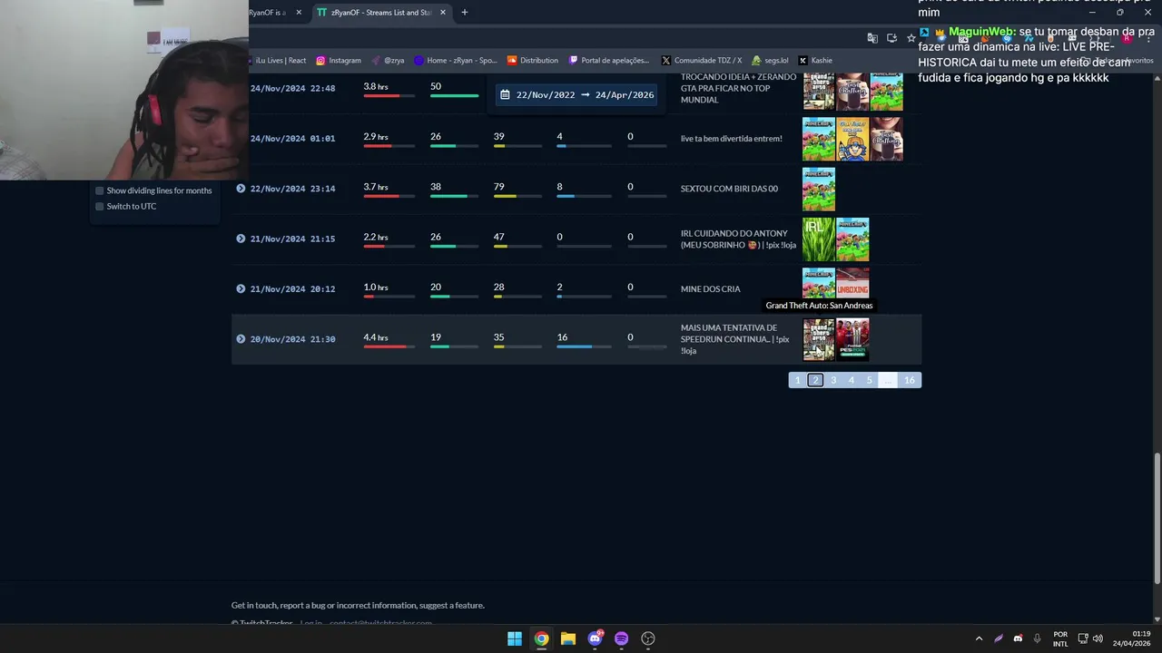The width and height of the screenshot is (1162, 653).
Task: Click title live ta bem divertida entrem!
Action: (731, 139)
